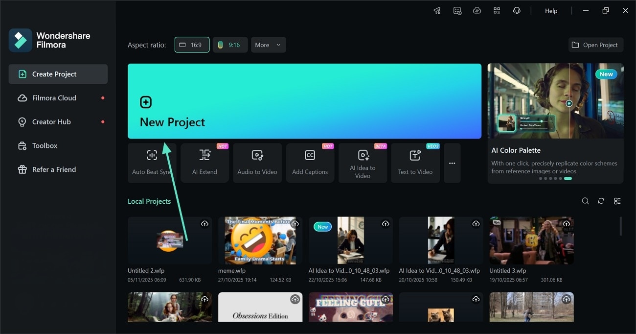The image size is (636, 334).
Task: Launch the AI Extend tool
Action: click(x=204, y=163)
